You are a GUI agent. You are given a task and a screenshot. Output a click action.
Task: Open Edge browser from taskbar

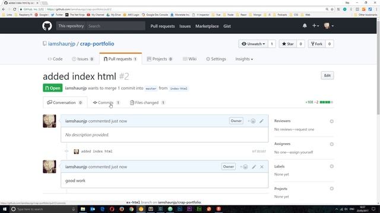[x=102, y=209]
